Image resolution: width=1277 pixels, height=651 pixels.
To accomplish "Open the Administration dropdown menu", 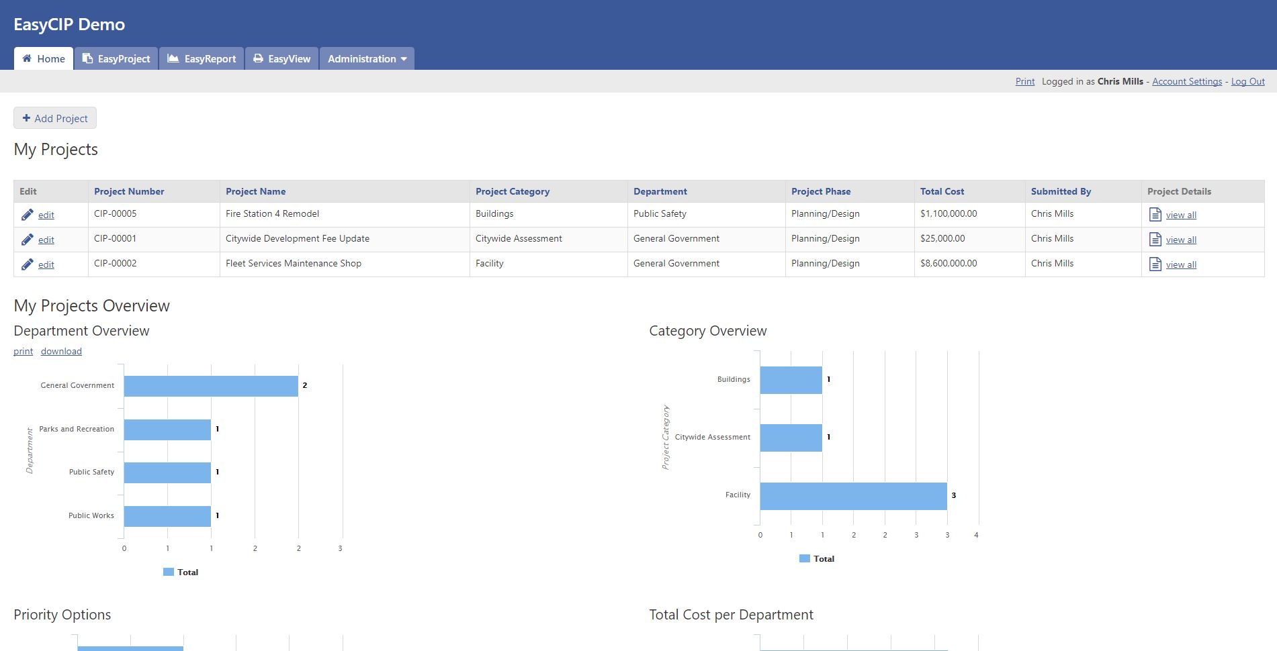I will [367, 58].
